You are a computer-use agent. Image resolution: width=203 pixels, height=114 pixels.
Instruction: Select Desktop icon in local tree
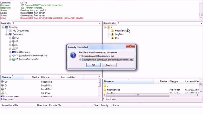pos(6,27)
